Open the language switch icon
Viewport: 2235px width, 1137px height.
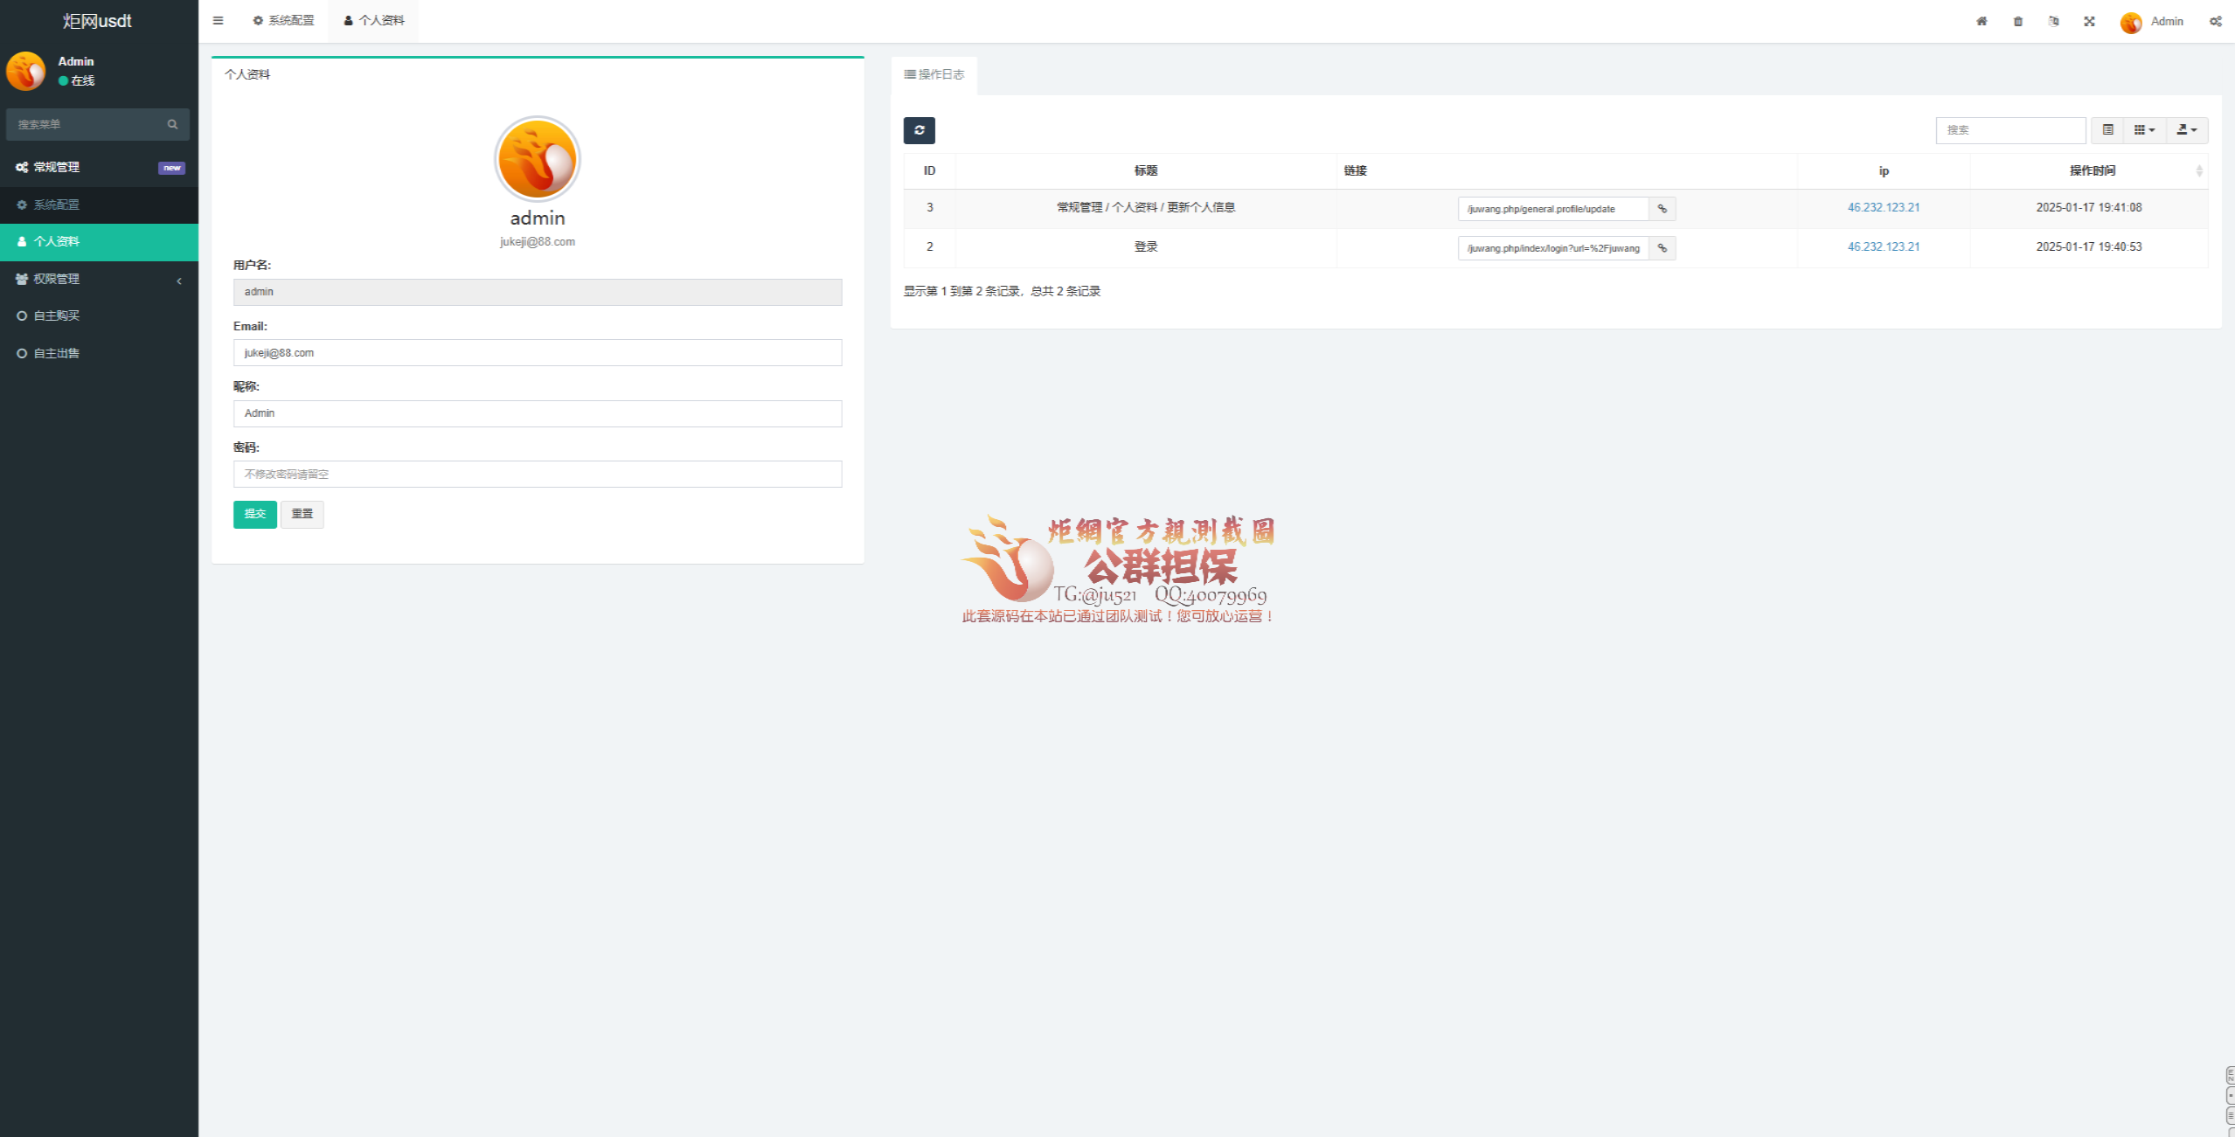(2053, 21)
